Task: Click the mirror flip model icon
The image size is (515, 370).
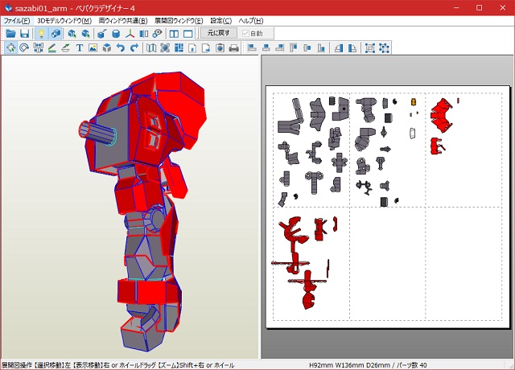Action: click(143, 34)
